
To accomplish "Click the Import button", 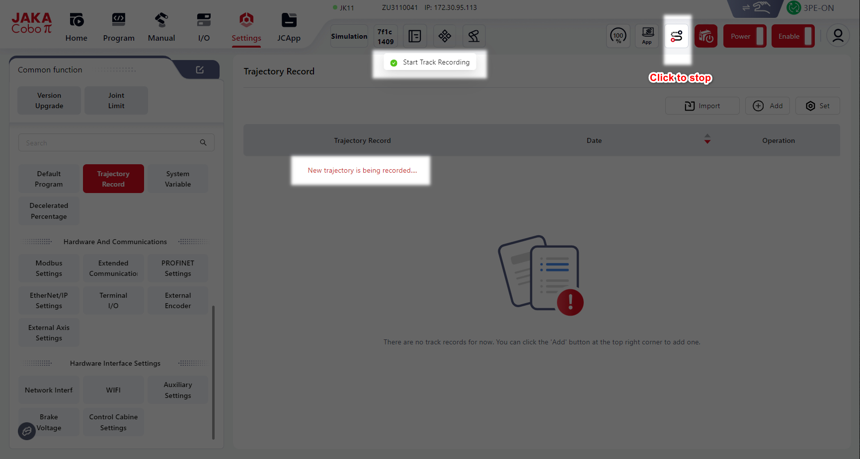I will [702, 106].
